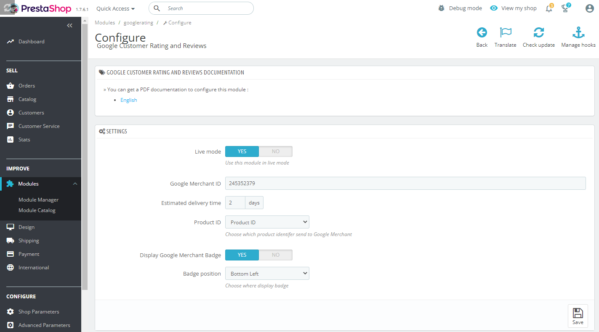Open notifications bell icon

tap(549, 8)
